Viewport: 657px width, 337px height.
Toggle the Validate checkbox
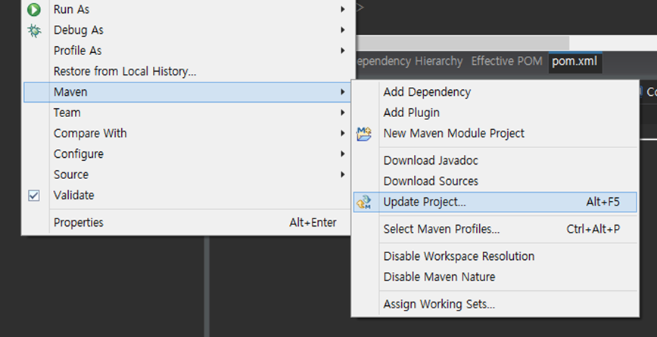click(x=34, y=195)
